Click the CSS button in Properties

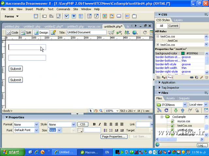(83, 124)
